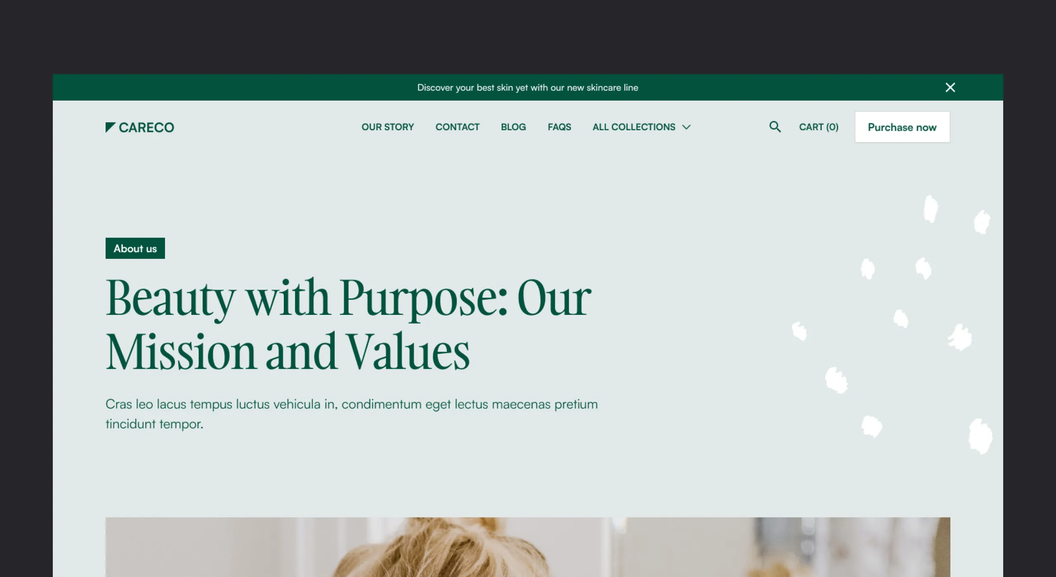Open the search magnifier icon
Screen dimensions: 1056x577
pos(775,127)
